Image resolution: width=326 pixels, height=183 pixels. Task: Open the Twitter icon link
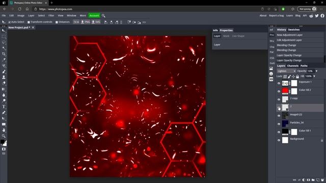click(317, 16)
